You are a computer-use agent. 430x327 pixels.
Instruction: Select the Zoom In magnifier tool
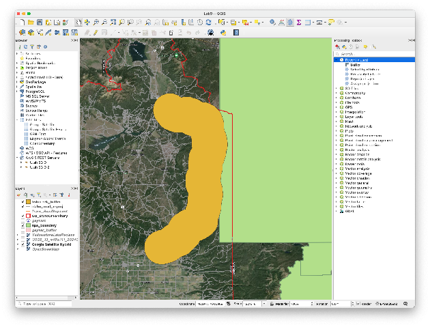(96, 23)
